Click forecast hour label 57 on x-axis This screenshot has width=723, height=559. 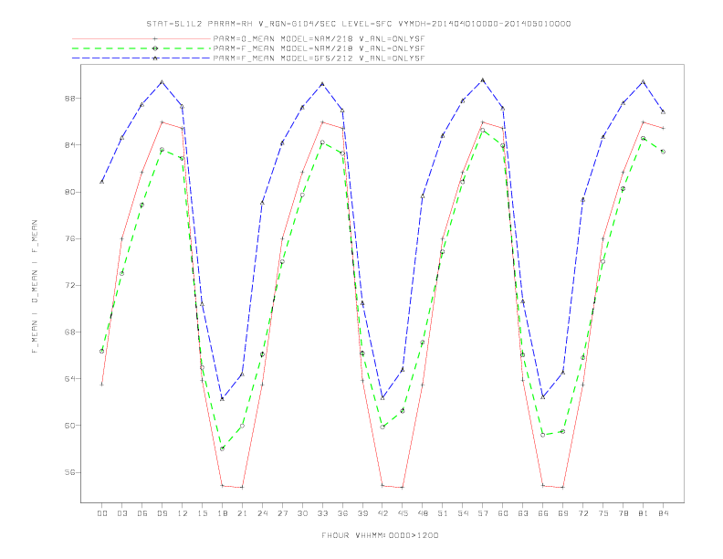pos(483,513)
